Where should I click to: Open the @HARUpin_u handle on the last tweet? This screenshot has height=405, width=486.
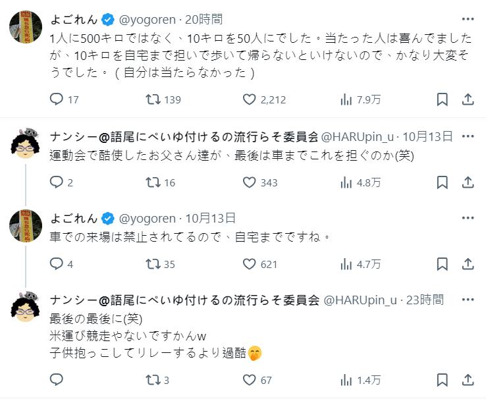coord(361,300)
